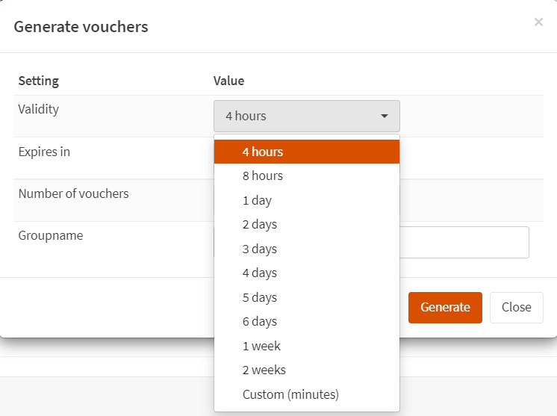Click the Expires in setting label
The width and height of the screenshot is (557, 416).
pos(44,152)
